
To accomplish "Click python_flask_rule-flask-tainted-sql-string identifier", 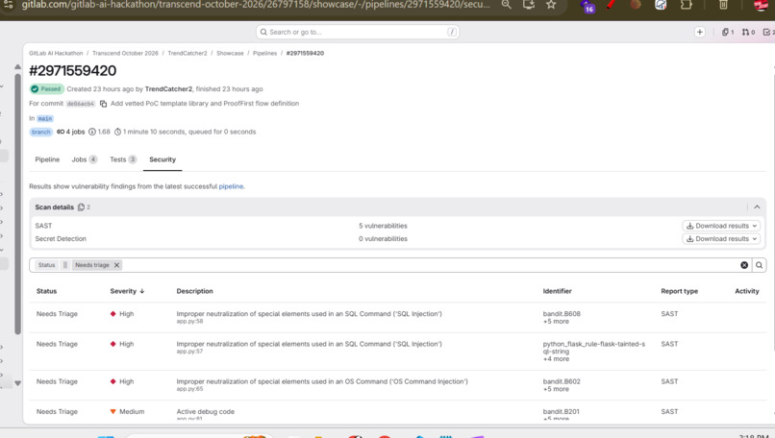I will 593,348.
